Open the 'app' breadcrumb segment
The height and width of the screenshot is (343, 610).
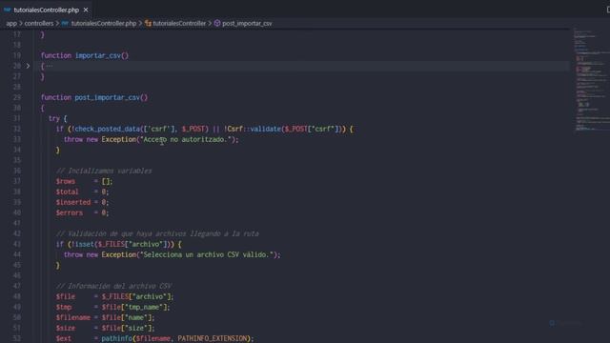11,23
